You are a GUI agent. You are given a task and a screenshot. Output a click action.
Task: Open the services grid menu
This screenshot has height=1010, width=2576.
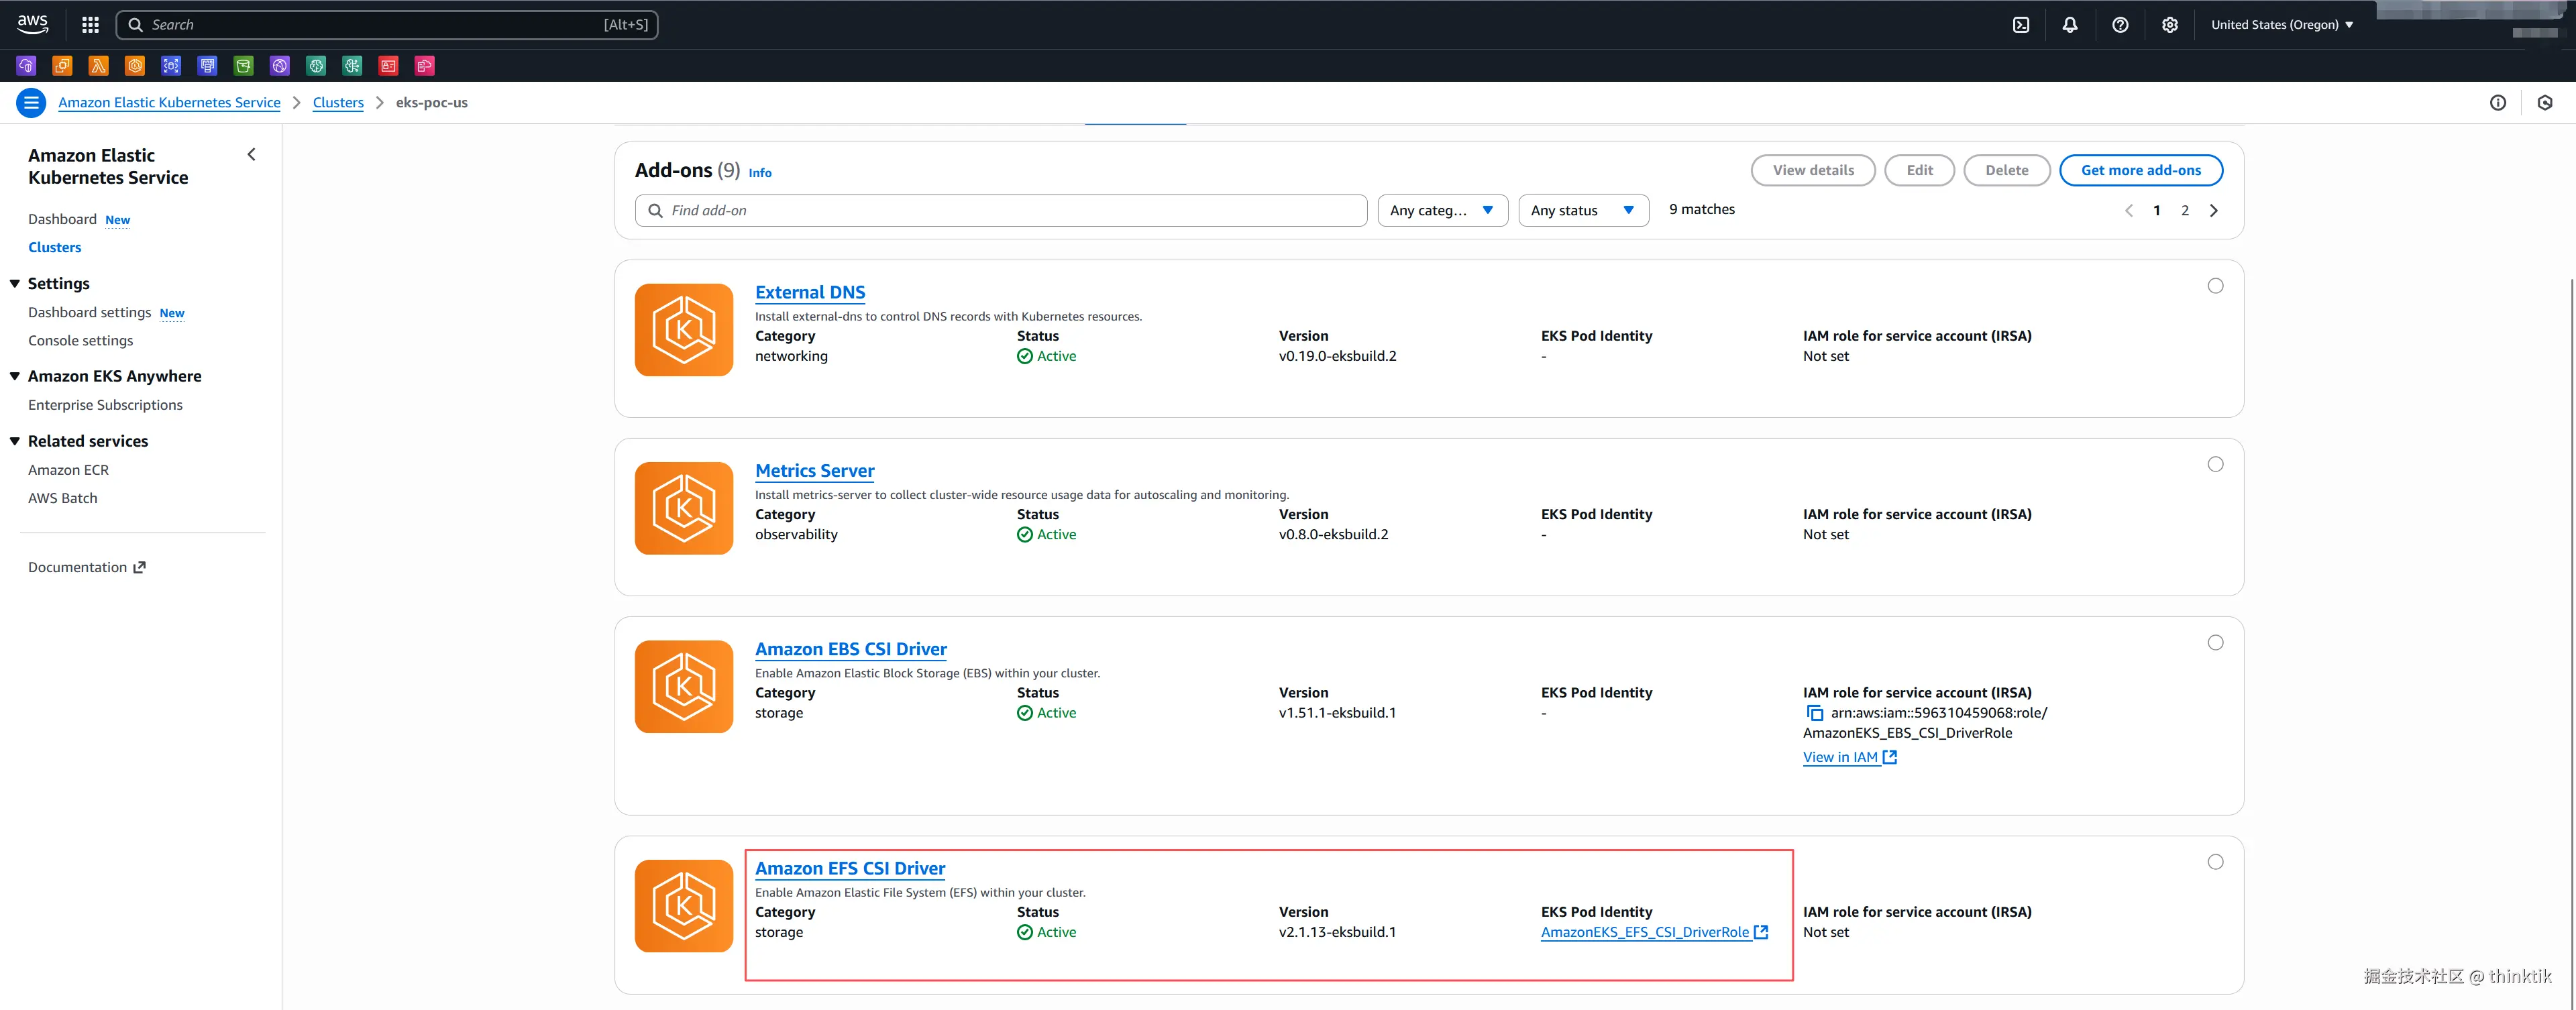click(x=90, y=25)
